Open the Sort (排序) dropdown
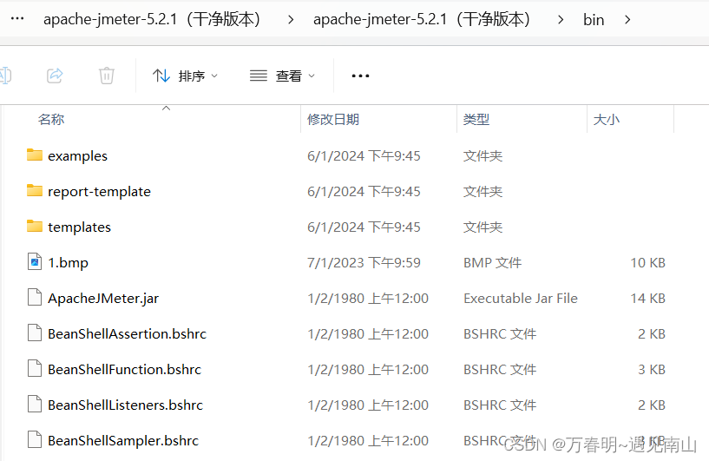 (x=185, y=76)
